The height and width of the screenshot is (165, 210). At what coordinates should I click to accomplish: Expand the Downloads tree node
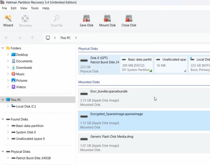pyautogui.click(x=8, y=67)
